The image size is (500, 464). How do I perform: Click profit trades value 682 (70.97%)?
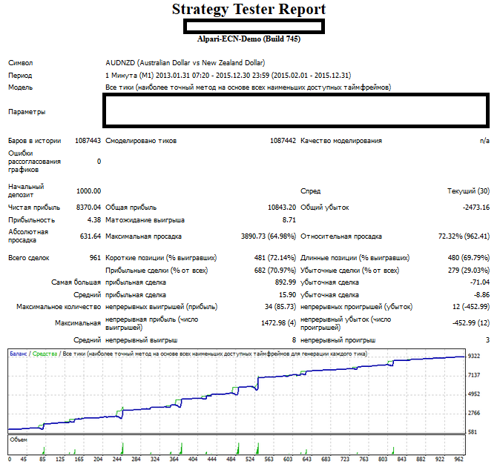click(x=275, y=271)
